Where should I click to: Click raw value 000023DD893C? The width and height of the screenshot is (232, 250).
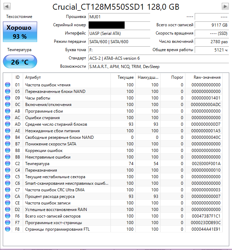coord(206,223)
